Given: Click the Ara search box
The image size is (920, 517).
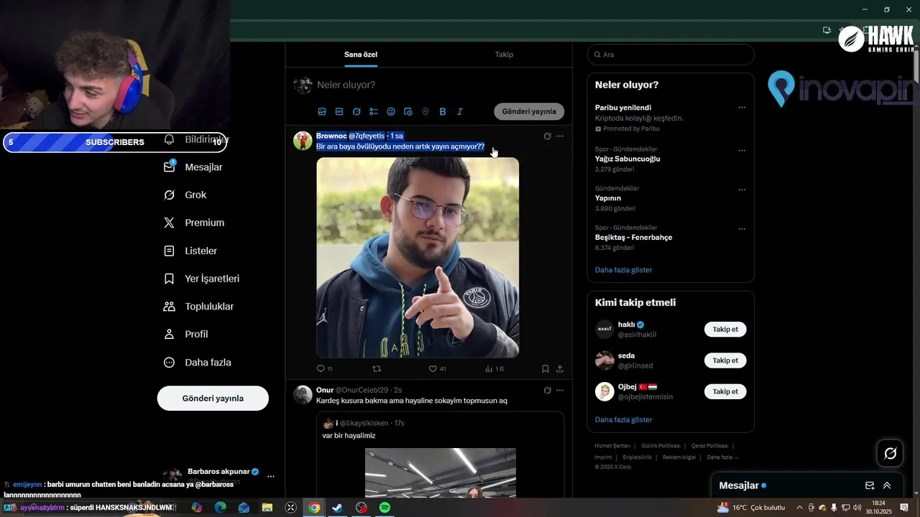Looking at the screenshot, I should (x=671, y=55).
